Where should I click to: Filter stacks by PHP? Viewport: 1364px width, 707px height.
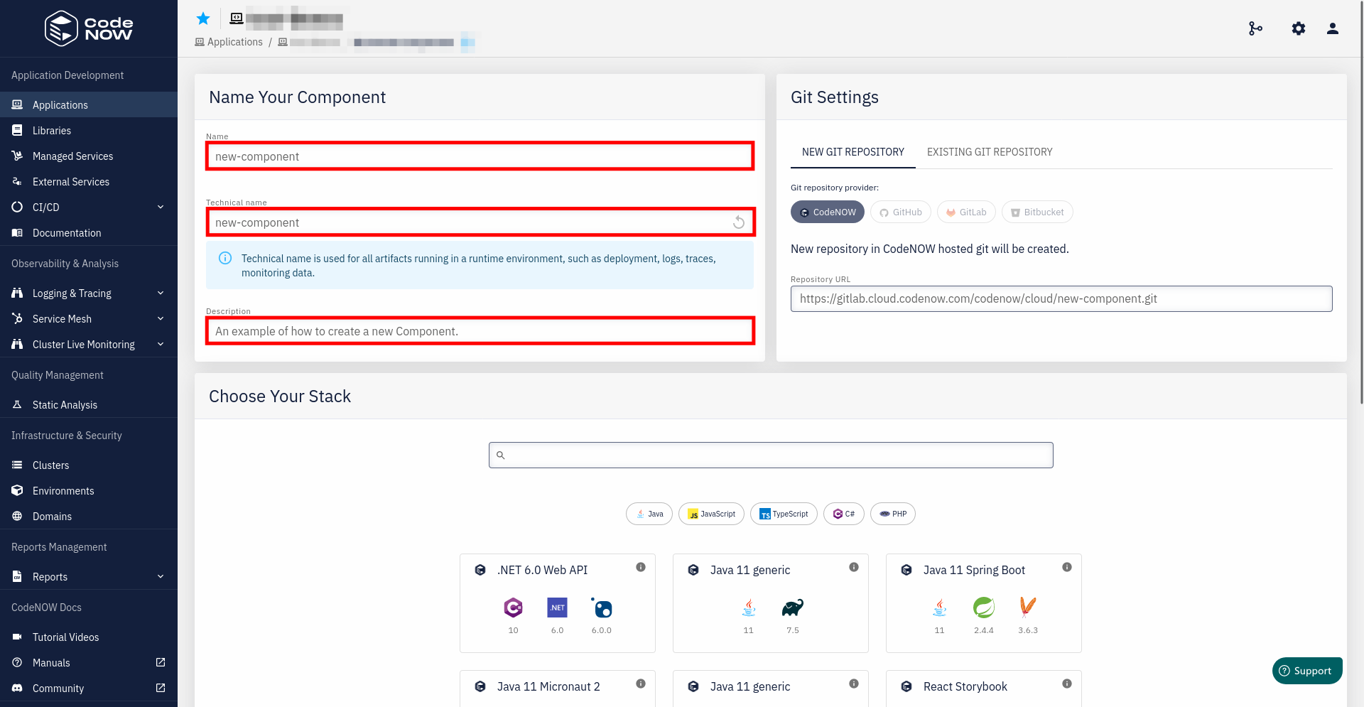pos(893,514)
